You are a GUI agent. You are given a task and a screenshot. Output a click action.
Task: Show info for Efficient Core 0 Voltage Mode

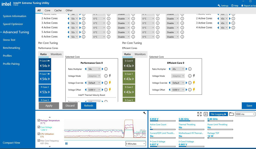click(x=190, y=76)
